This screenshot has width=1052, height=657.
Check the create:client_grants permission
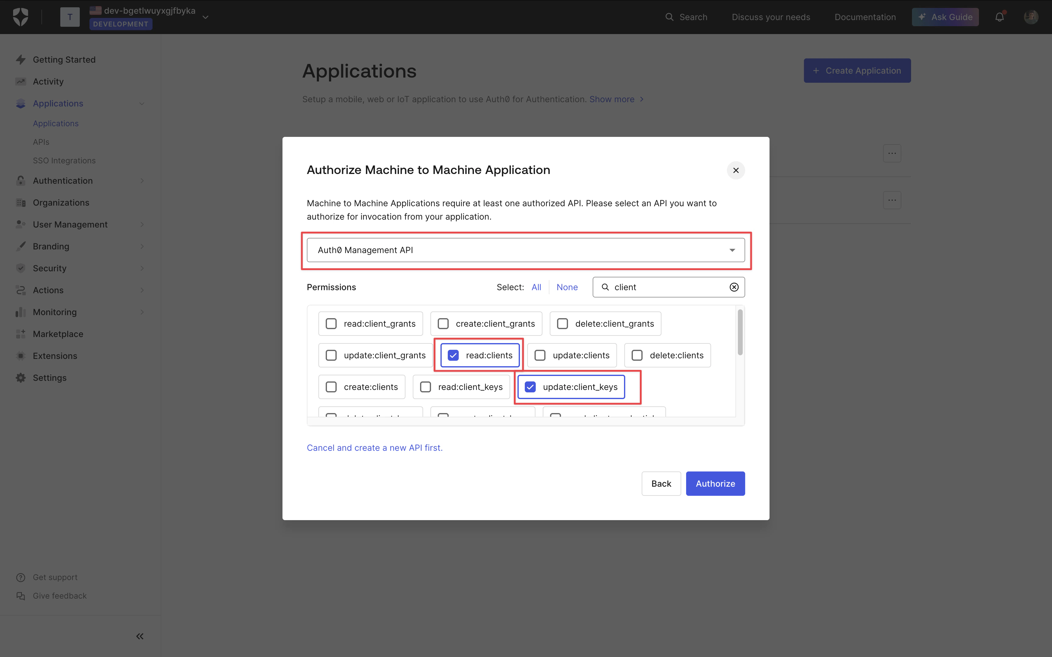pos(443,324)
